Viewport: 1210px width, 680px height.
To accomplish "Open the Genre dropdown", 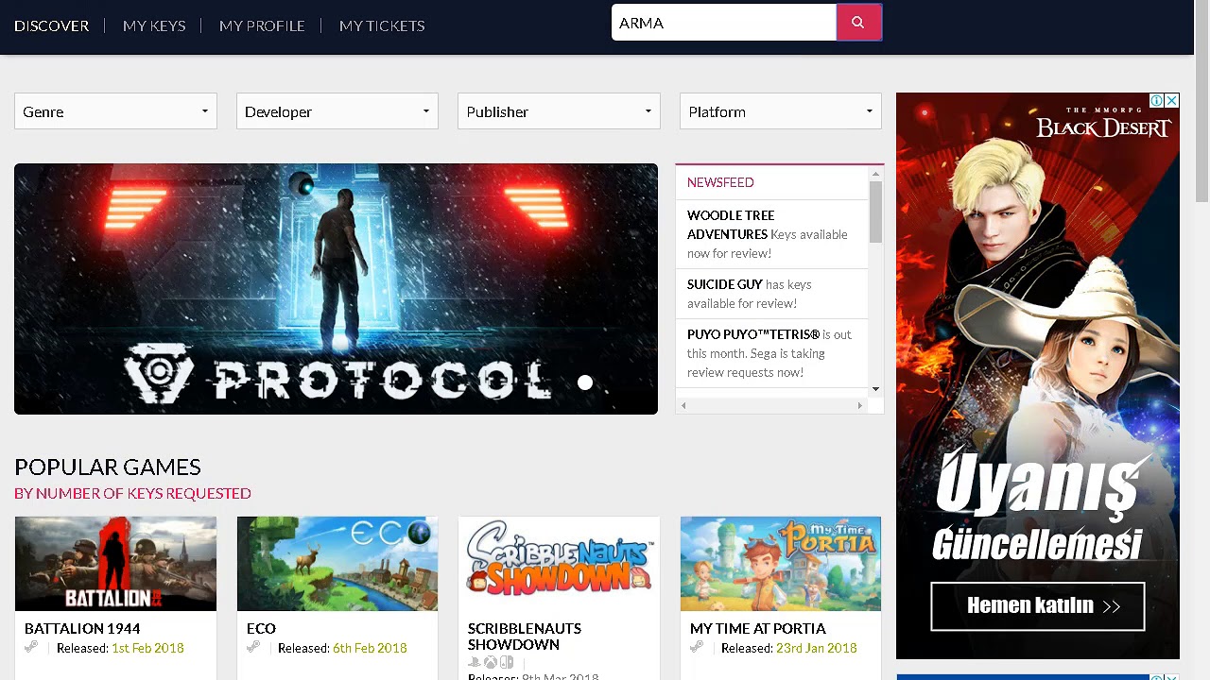I will click(115, 111).
